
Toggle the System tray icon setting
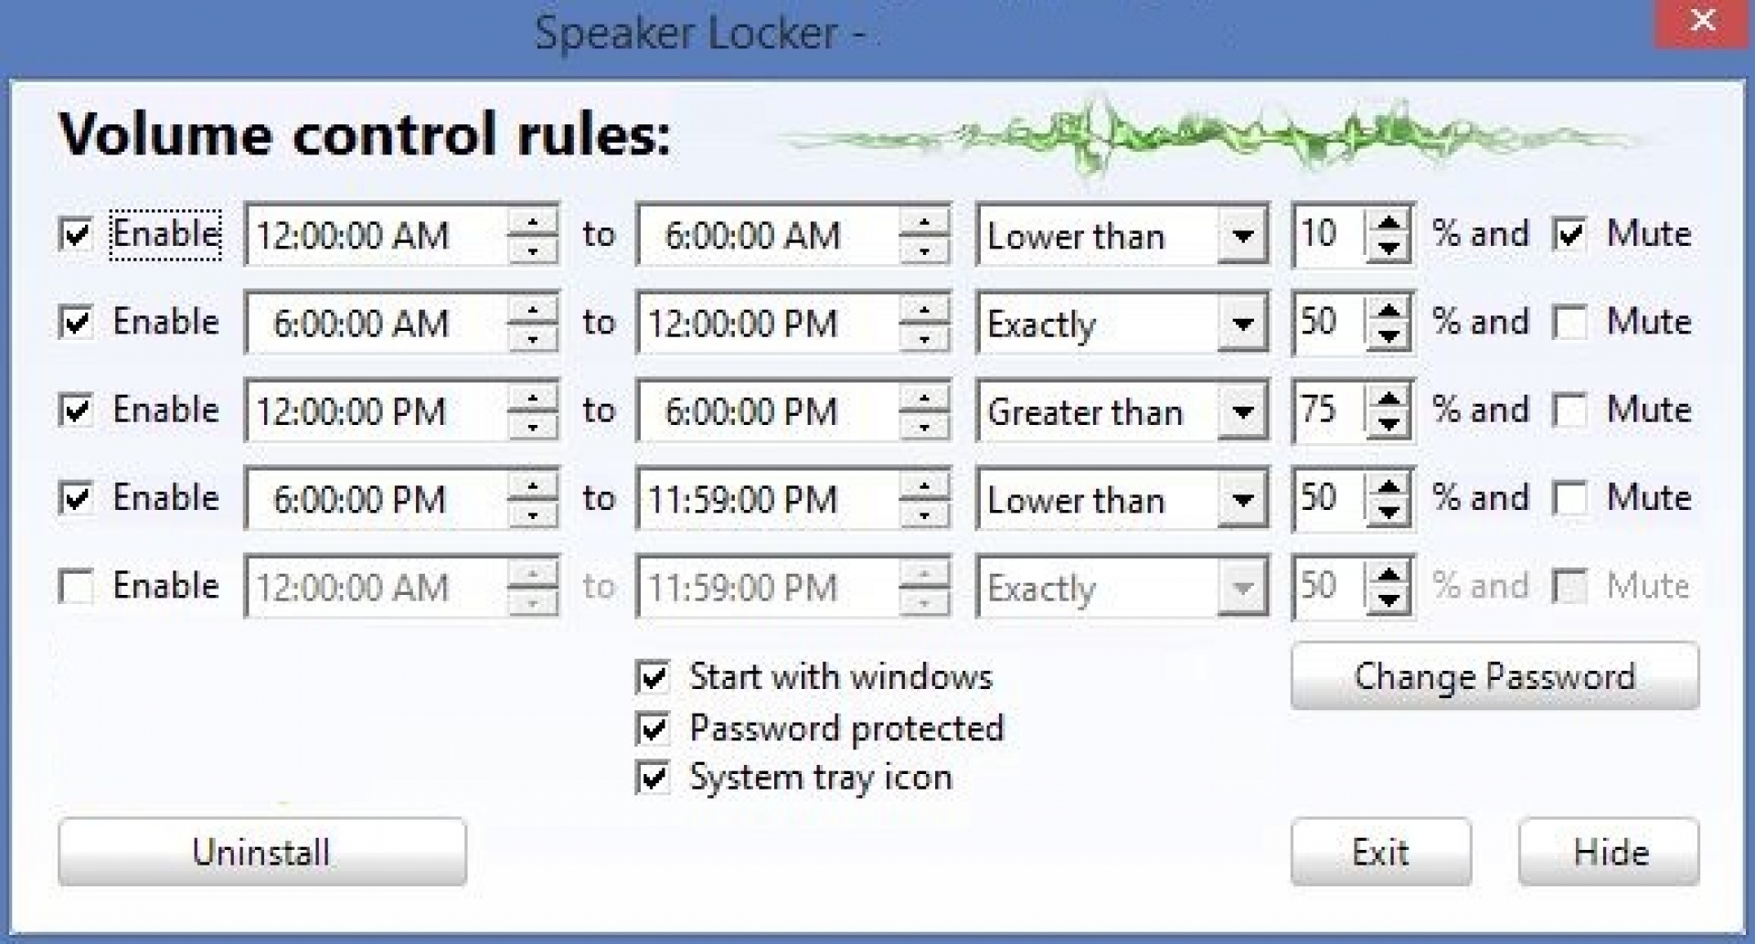(651, 778)
